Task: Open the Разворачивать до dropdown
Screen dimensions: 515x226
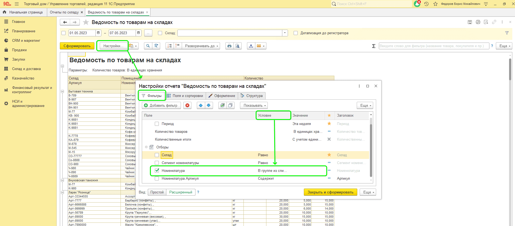Action: [x=201, y=46]
